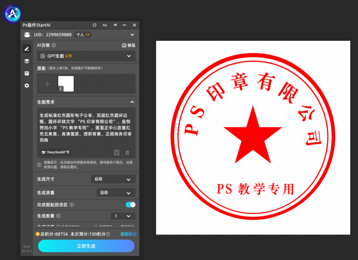This screenshot has height=260, width=358.
Task: Click info icon next to 完成图贴回选区
Action: [71, 205]
